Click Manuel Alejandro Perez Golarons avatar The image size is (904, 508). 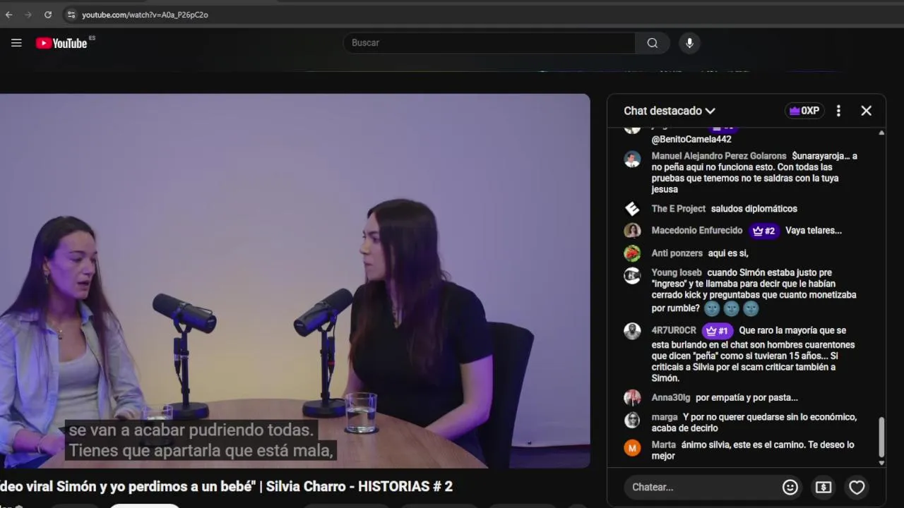point(632,159)
